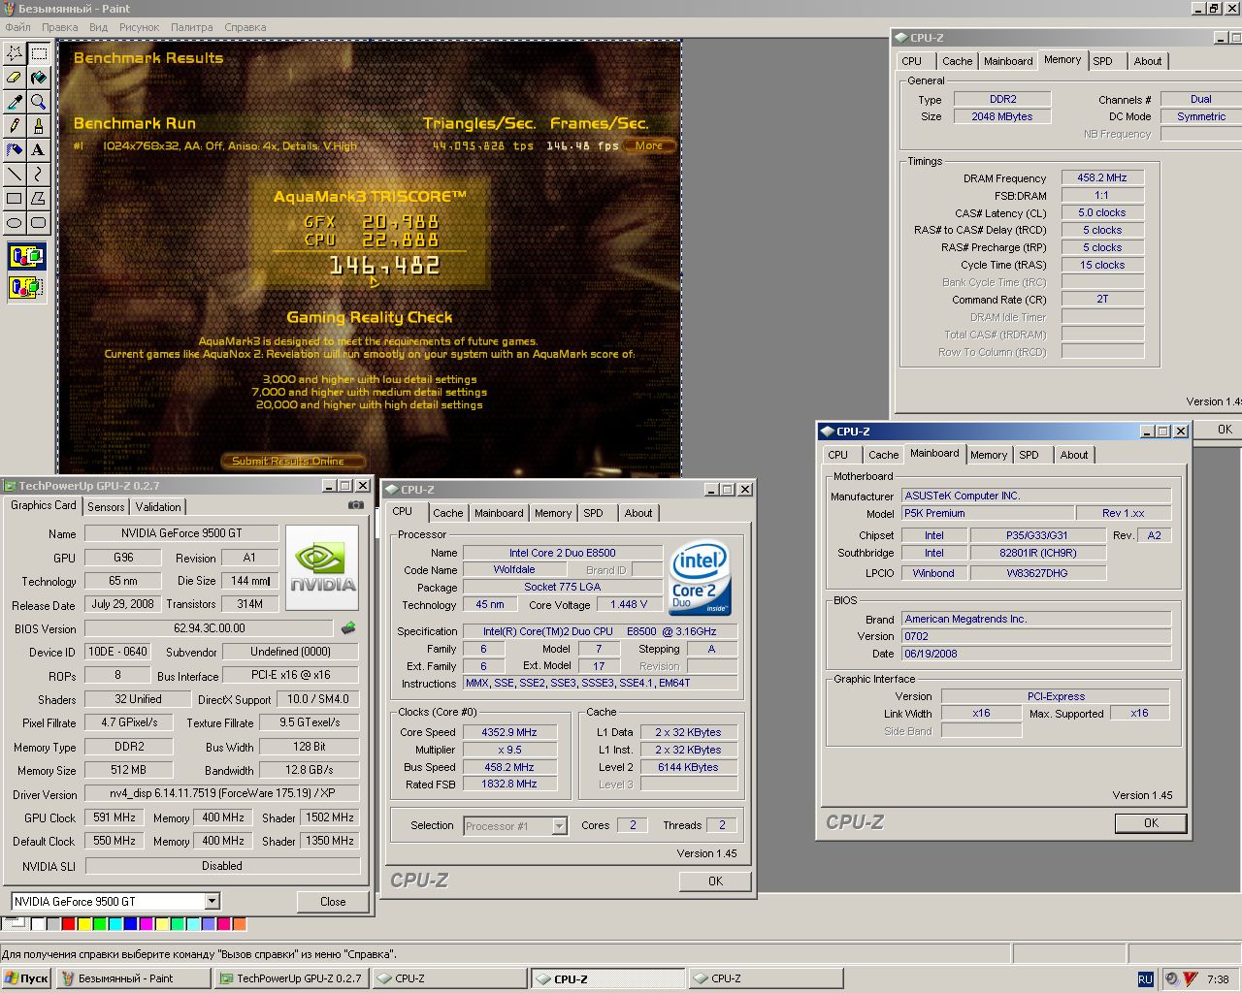
Task: Select the Polygon shape tool
Action: coord(39,198)
